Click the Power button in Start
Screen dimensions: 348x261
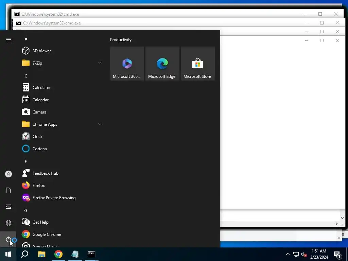[8, 239]
